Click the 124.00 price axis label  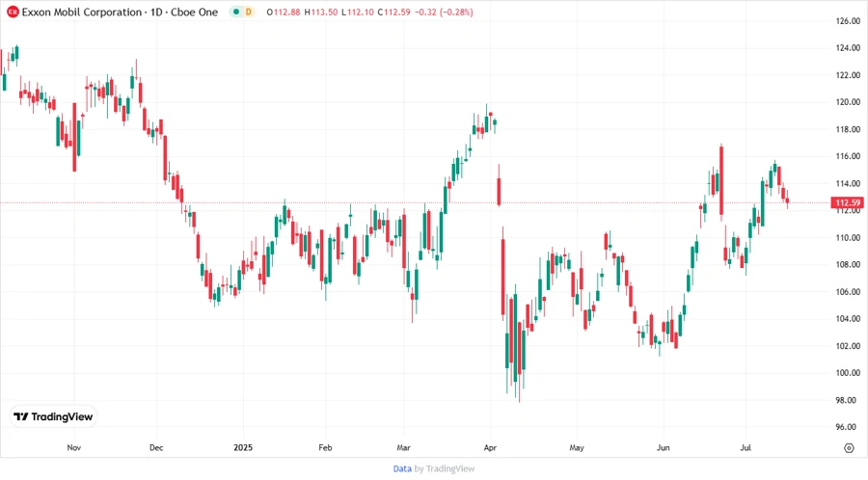pos(848,48)
